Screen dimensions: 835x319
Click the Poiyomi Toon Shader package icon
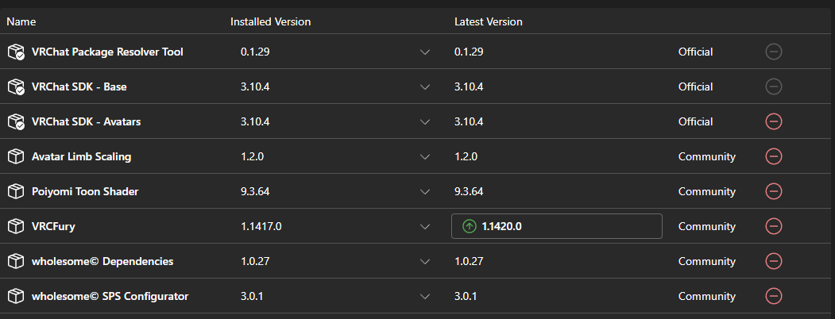pyautogui.click(x=16, y=191)
